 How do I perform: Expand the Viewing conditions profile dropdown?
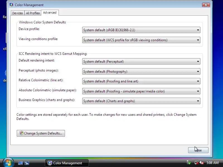[x=141, y=40]
